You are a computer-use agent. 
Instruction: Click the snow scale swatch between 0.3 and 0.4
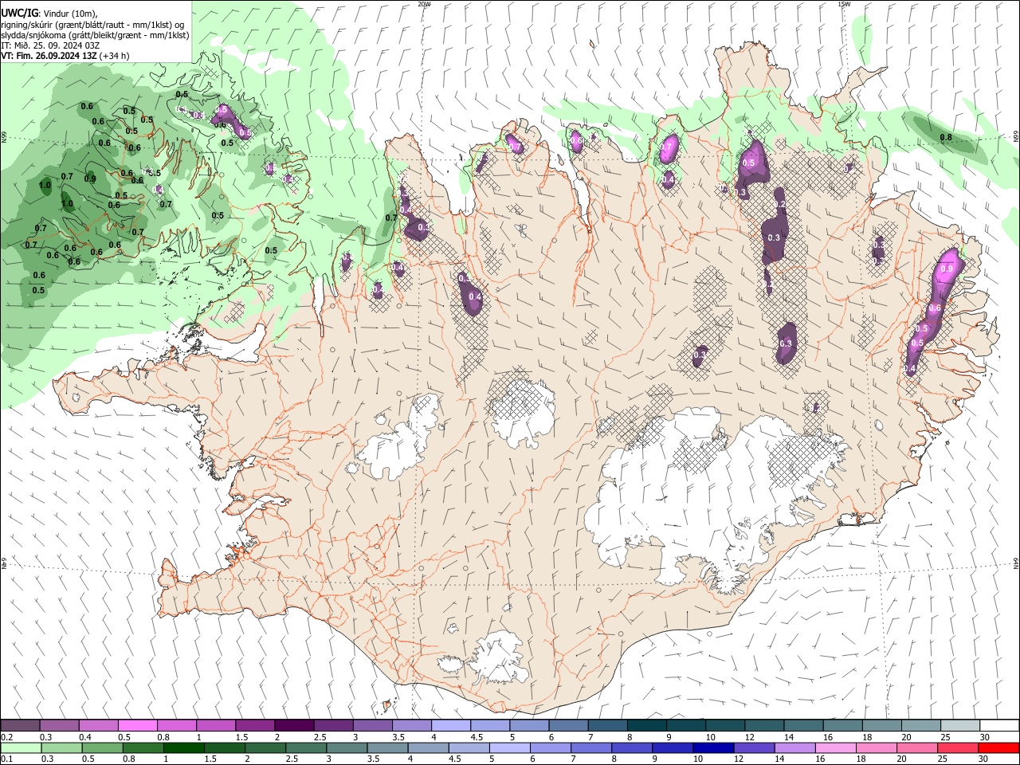pos(60,725)
